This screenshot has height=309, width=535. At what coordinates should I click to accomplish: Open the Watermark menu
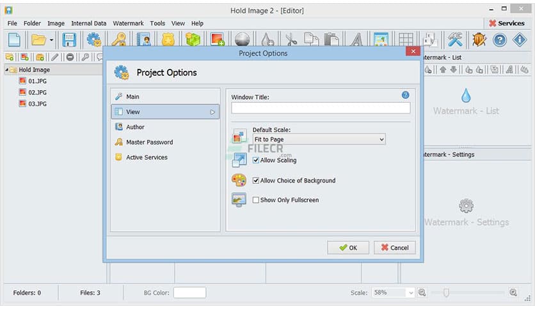(x=128, y=23)
